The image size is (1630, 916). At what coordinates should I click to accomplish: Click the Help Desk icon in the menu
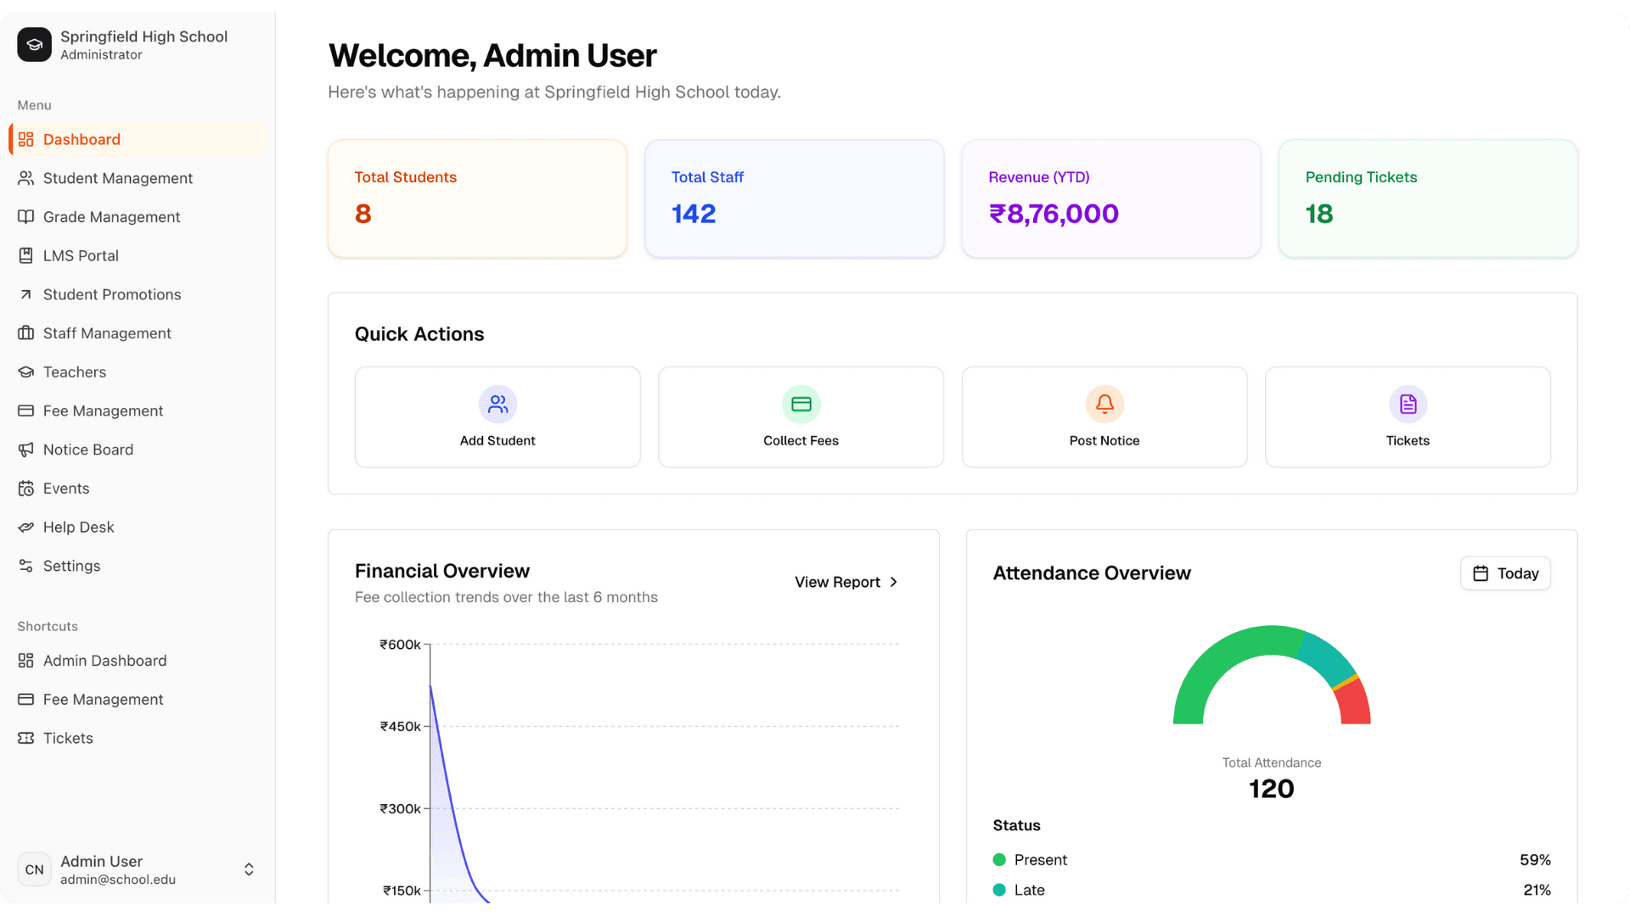[x=26, y=527]
